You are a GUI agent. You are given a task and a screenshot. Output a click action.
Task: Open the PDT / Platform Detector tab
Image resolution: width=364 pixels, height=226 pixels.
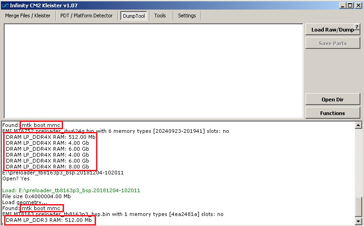click(86, 16)
